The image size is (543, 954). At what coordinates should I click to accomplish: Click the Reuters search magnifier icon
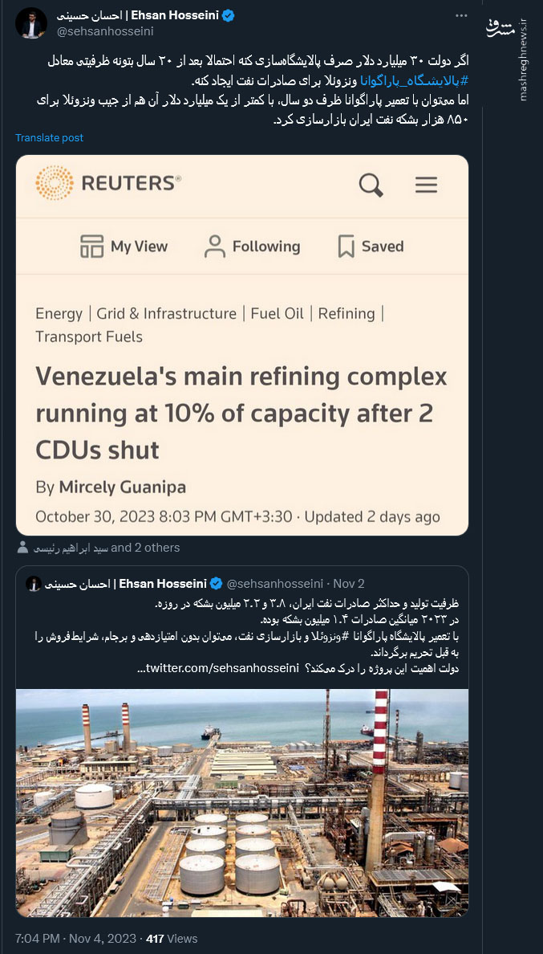[x=371, y=185]
